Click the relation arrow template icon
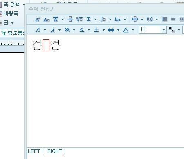The height and width of the screenshot is (159, 184). click(x=135, y=19)
